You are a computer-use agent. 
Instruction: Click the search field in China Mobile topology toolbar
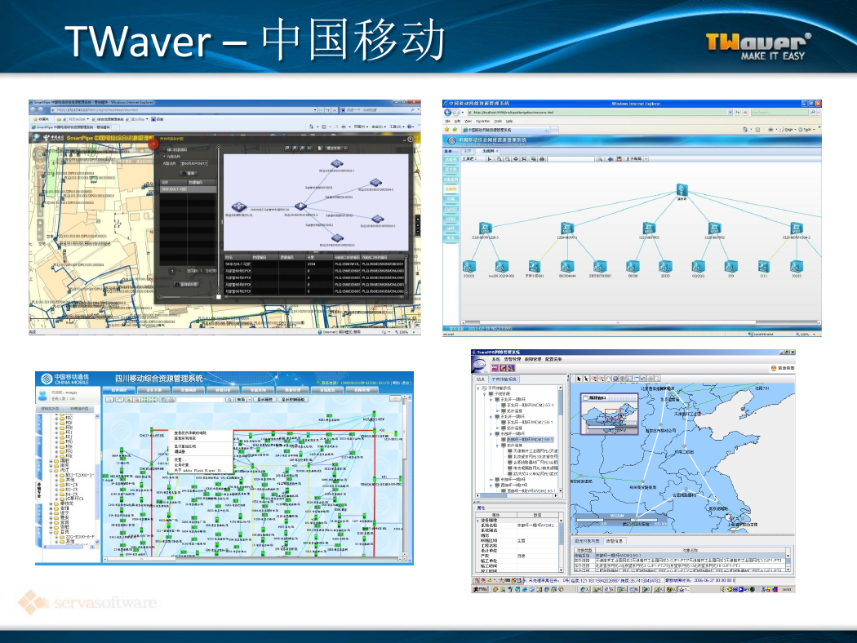[571, 159]
